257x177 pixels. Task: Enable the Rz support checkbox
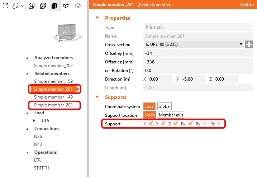(219, 123)
